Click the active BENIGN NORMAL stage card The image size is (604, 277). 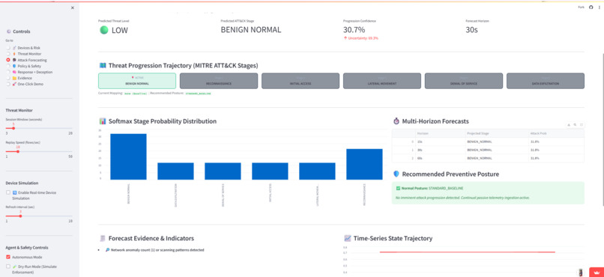click(137, 81)
